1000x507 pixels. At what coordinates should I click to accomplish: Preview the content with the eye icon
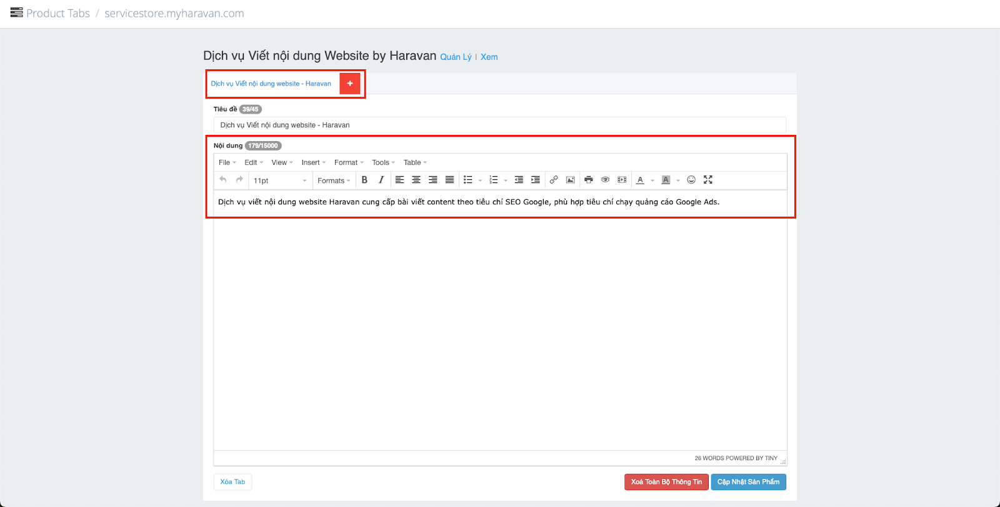(605, 180)
